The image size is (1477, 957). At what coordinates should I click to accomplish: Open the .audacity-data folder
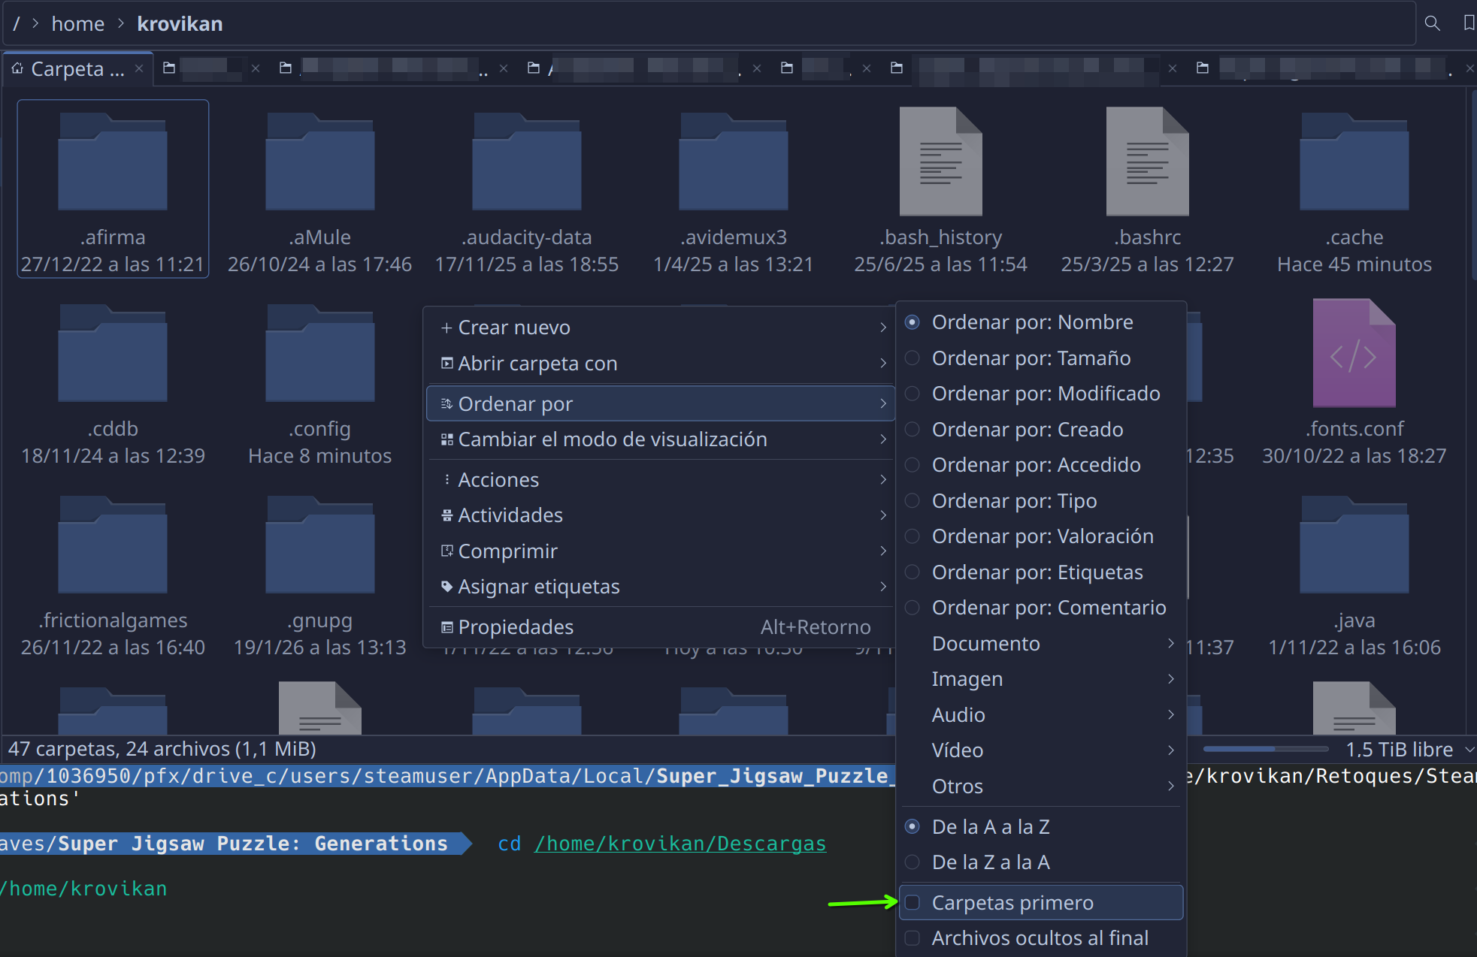click(526, 163)
